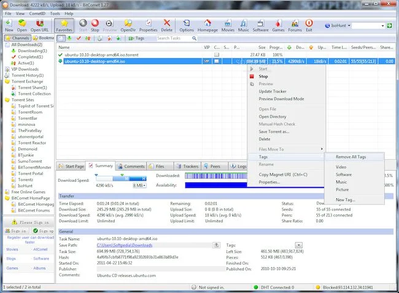Select VIP Downloads in the sidebar
This screenshot has width=399, height=293.
click(x=25, y=69)
